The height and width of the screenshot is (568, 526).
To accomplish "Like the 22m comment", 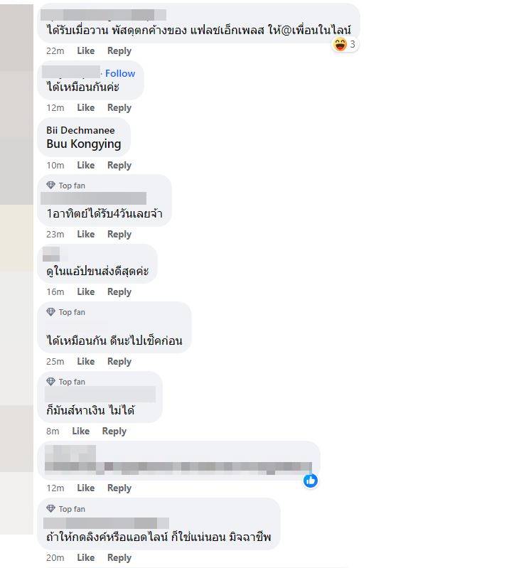I will (86, 50).
